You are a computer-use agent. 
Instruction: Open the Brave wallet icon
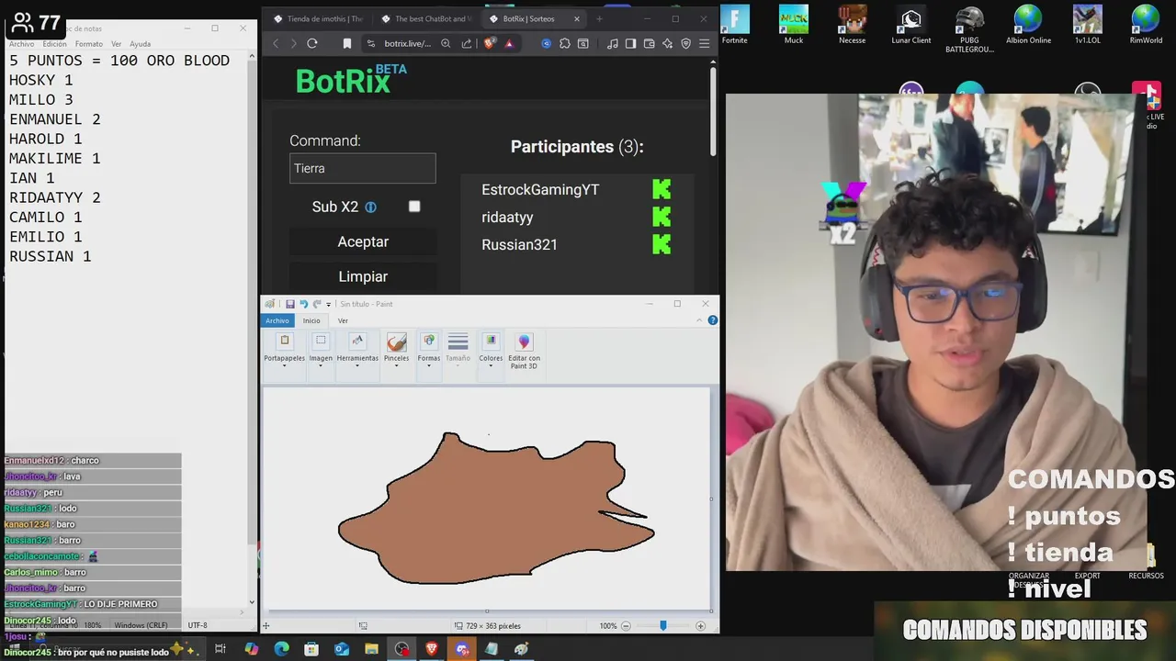649,43
